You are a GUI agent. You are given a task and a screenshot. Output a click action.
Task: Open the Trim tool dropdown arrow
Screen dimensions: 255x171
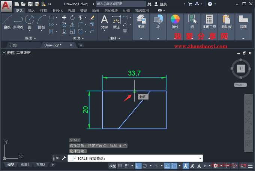point(85,17)
